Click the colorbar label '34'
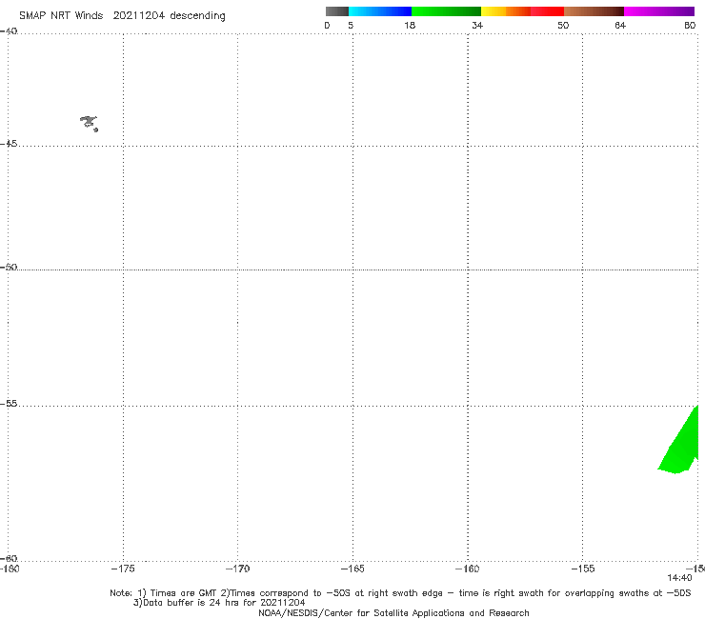705x619 pixels. pyautogui.click(x=477, y=25)
